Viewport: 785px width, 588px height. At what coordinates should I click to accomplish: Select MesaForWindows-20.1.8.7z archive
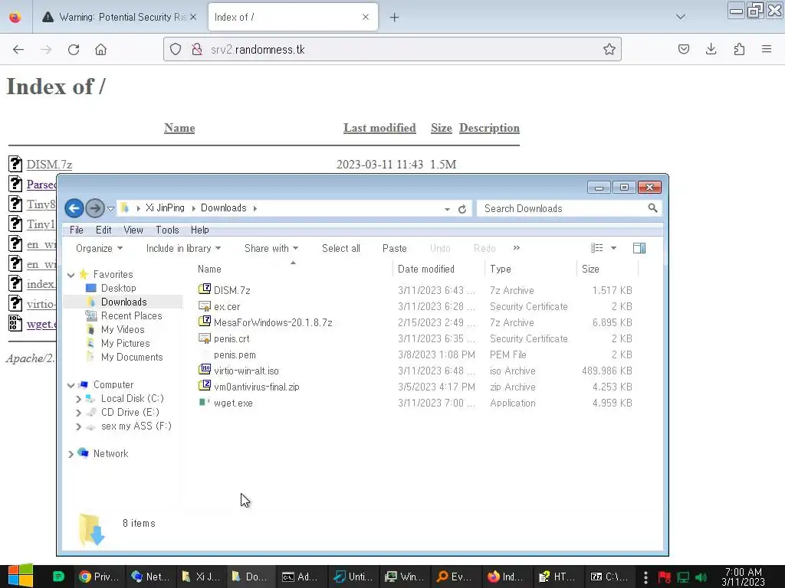[x=273, y=322]
